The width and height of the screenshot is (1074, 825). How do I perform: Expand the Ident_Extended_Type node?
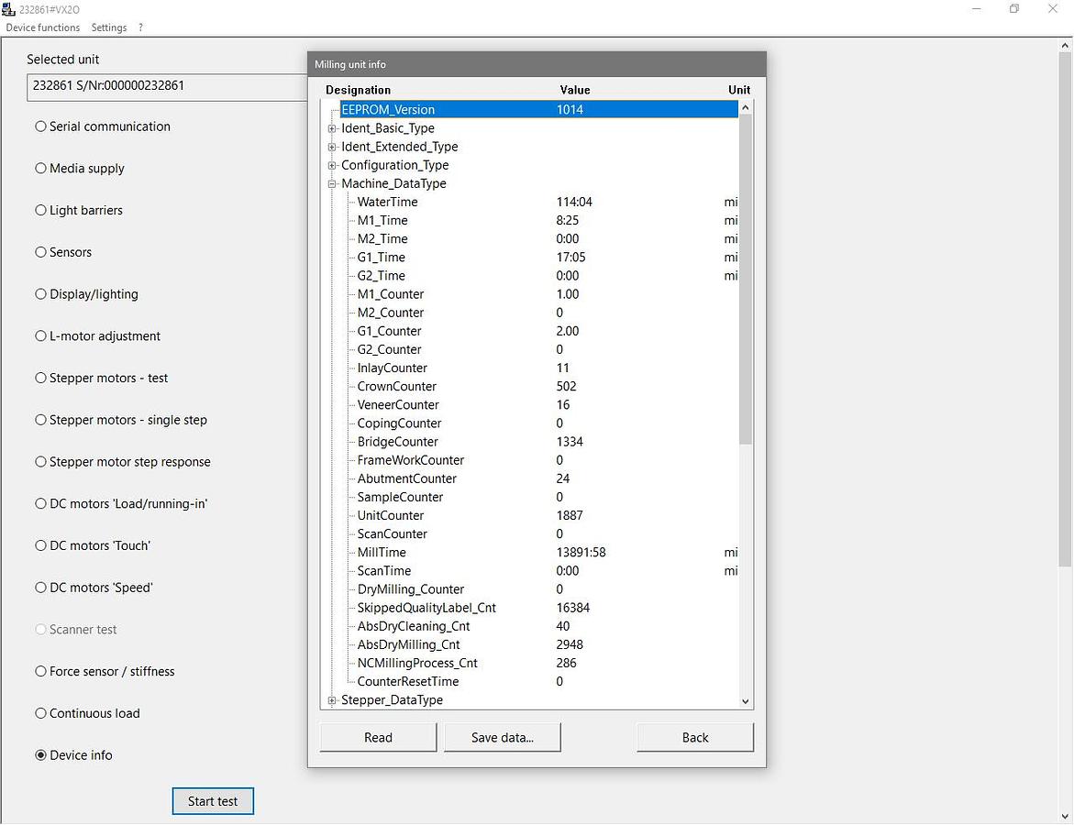332,148
